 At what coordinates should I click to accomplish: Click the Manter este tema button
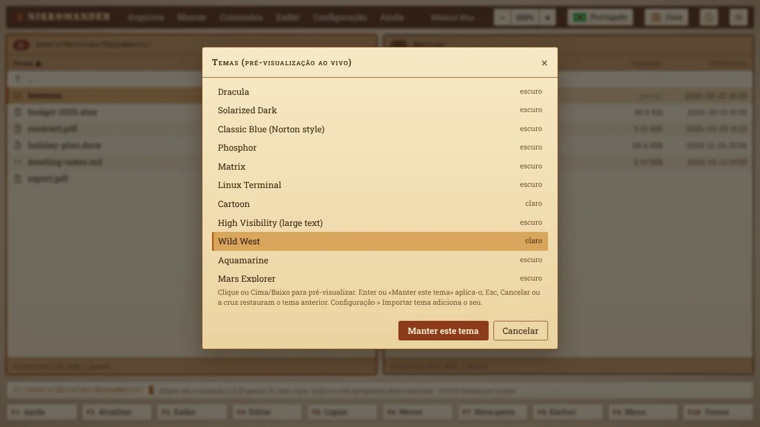point(443,331)
